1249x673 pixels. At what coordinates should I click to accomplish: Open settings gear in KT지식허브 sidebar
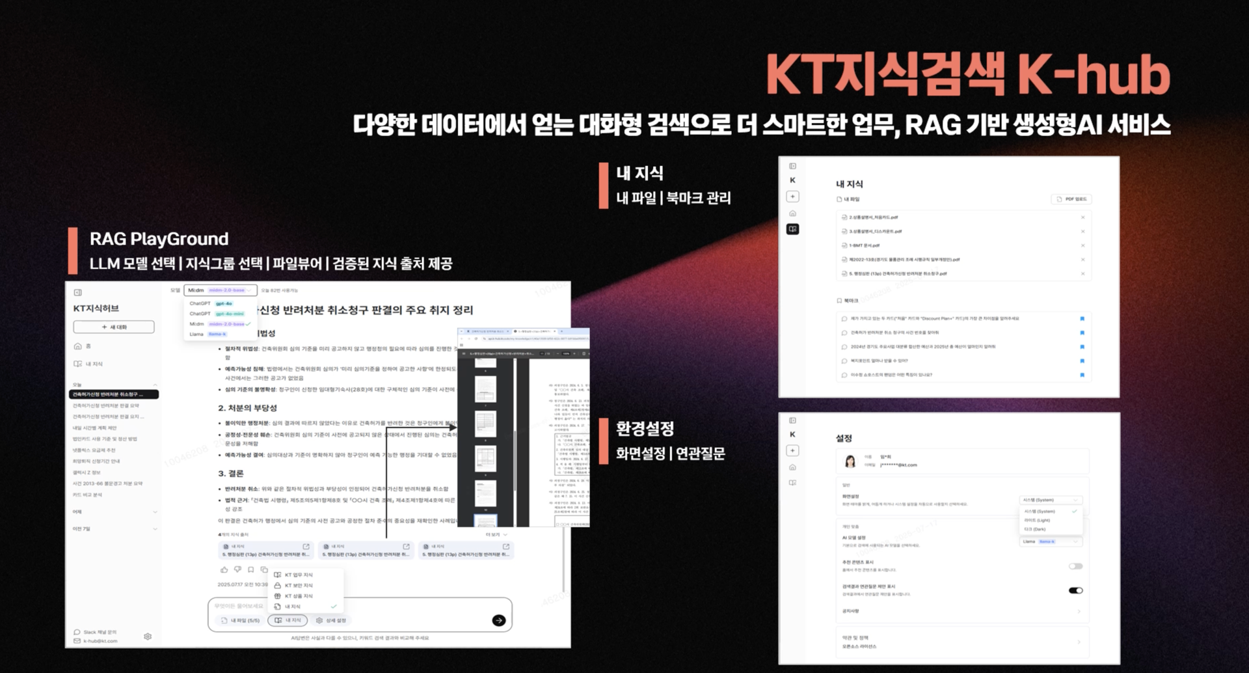pyautogui.click(x=148, y=637)
